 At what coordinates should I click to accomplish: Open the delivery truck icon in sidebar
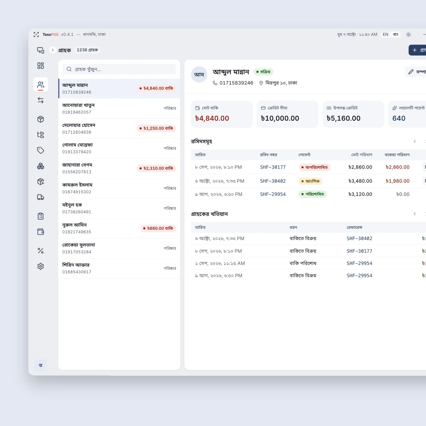tap(41, 197)
